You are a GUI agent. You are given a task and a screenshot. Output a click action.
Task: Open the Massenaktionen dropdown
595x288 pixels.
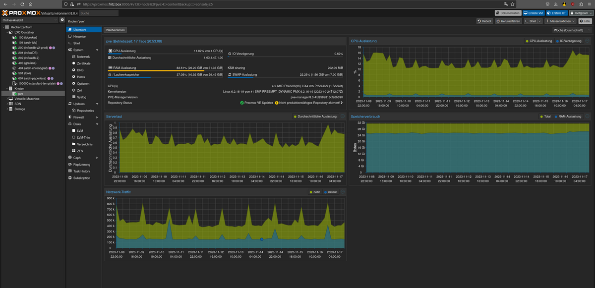[560, 21]
